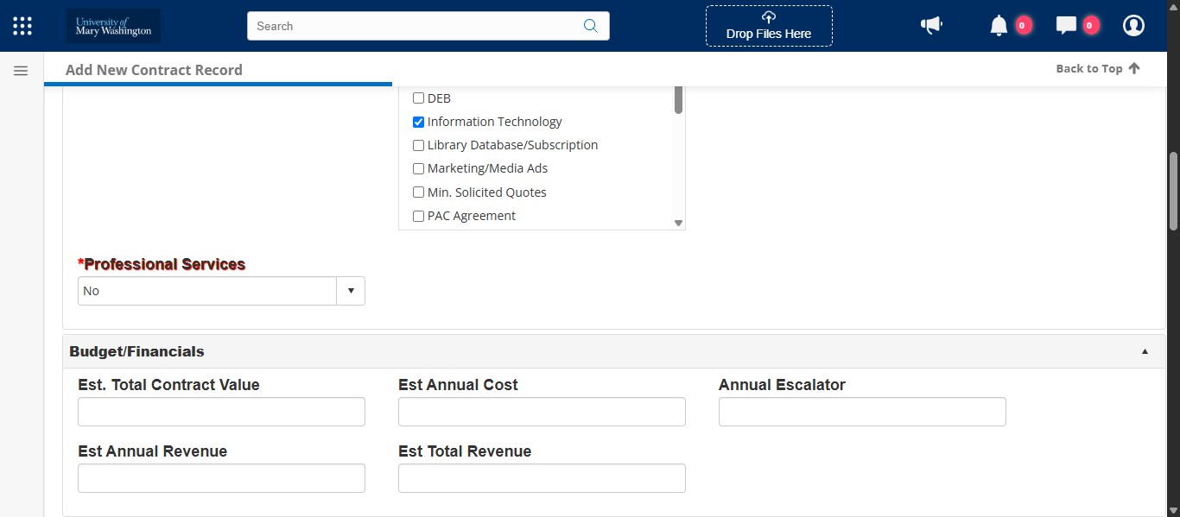Viewport: 1180px width, 517px height.
Task: Click the search magnifier icon
Action: pos(591,26)
